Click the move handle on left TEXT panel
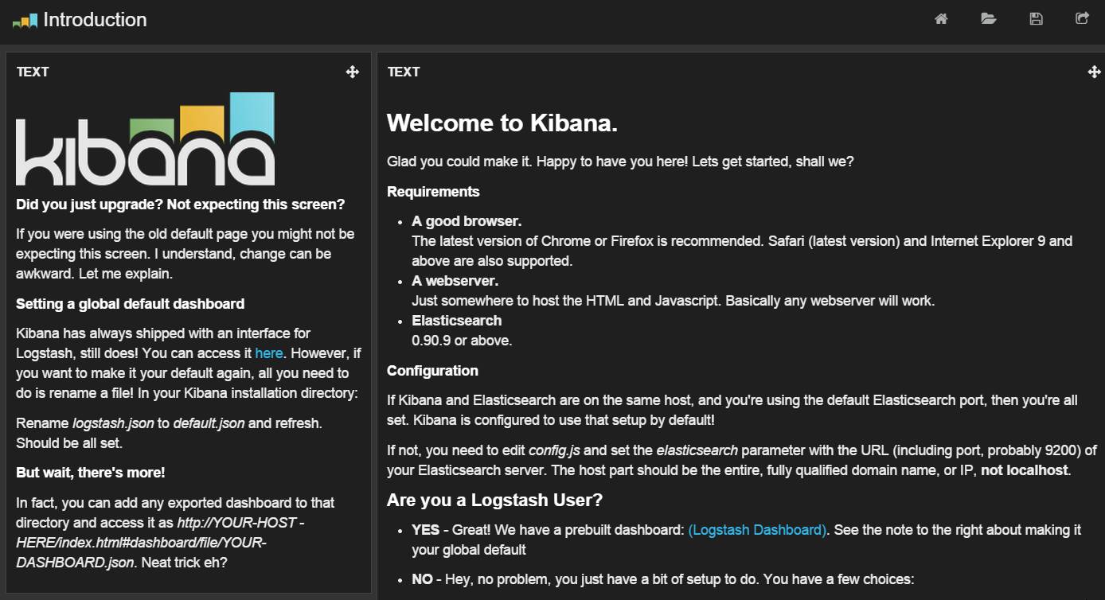1105x600 pixels. coord(353,72)
